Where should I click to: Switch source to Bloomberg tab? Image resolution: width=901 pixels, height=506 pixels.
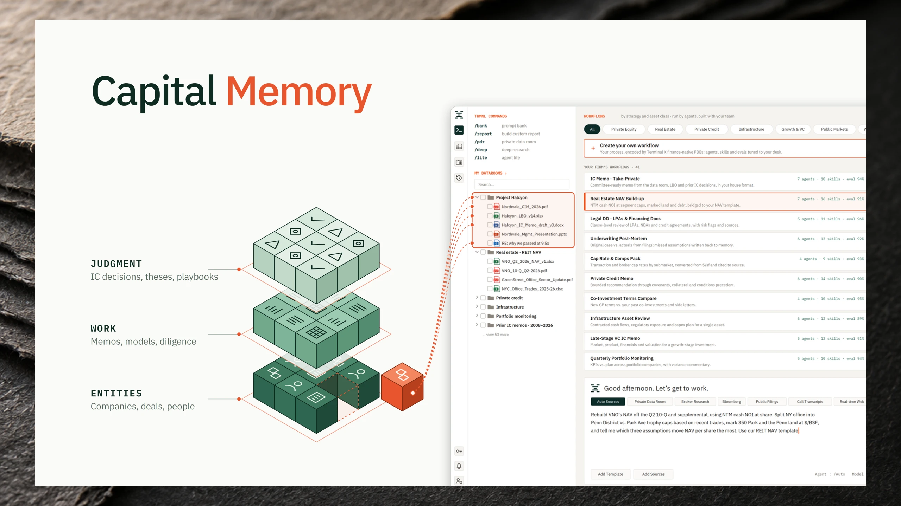[x=731, y=402]
